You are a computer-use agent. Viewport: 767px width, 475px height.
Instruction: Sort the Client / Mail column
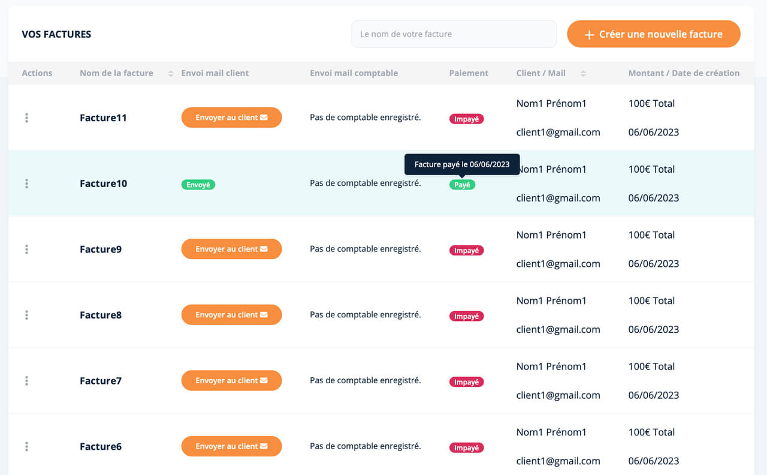583,73
